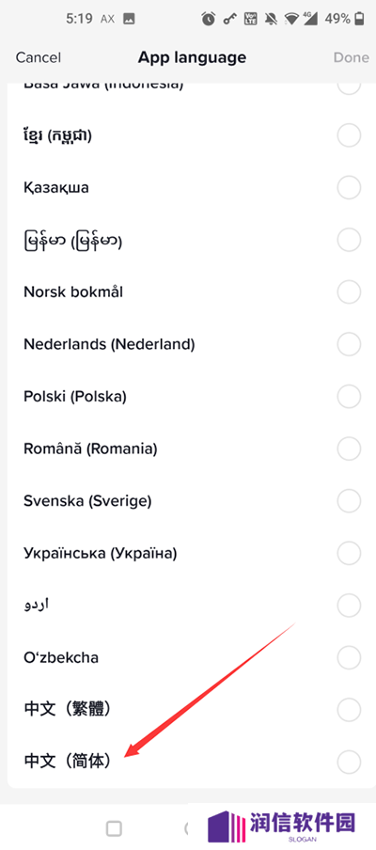Select the 中文（繁體）radio button
This screenshot has width=376, height=850.
[349, 710]
